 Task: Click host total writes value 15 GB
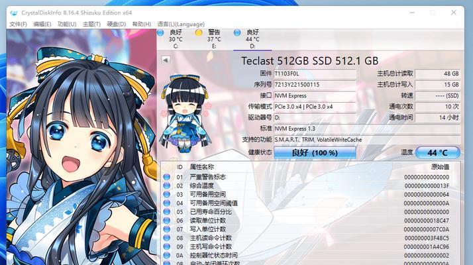tap(438, 85)
